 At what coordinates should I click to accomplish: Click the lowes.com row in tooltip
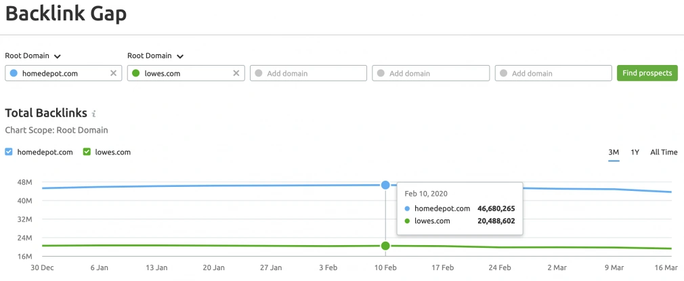tap(460, 221)
